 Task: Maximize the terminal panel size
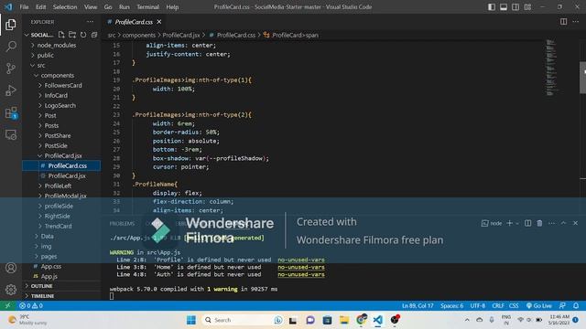click(564, 223)
